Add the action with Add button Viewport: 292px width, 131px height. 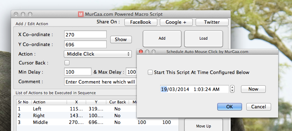[162, 39]
